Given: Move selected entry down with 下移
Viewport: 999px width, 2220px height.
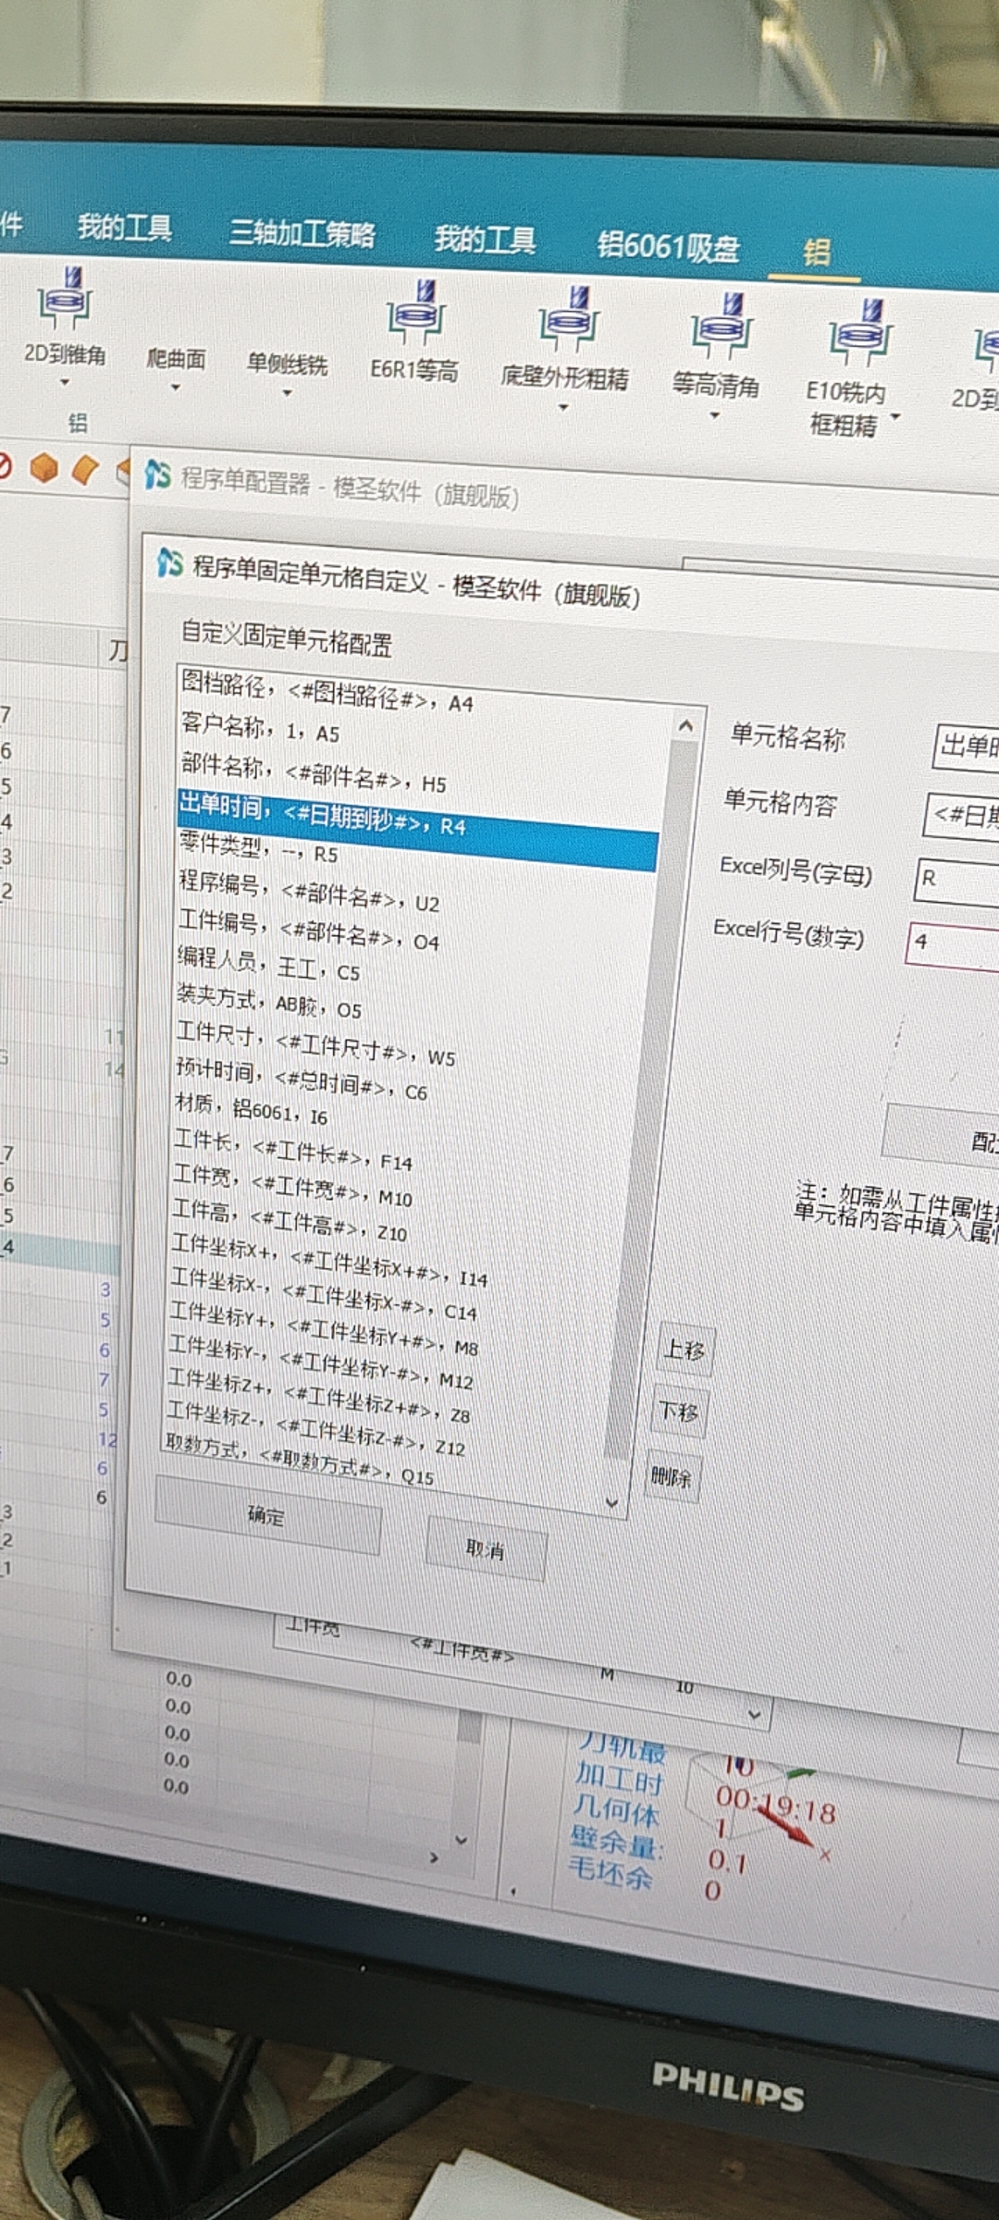Looking at the screenshot, I should [680, 1412].
